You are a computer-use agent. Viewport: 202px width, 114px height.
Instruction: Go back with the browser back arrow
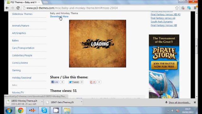7,8
